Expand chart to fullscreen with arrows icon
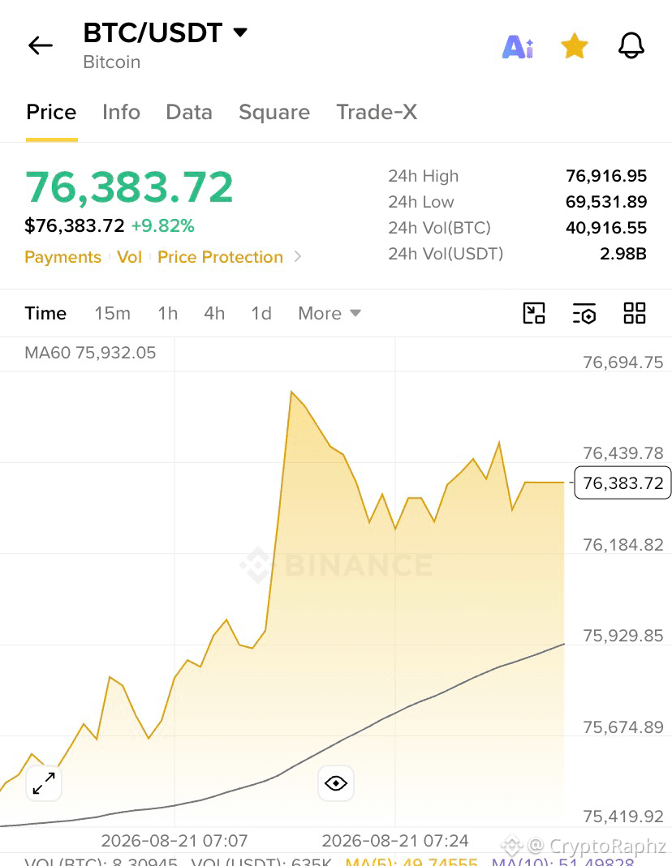 [x=44, y=782]
